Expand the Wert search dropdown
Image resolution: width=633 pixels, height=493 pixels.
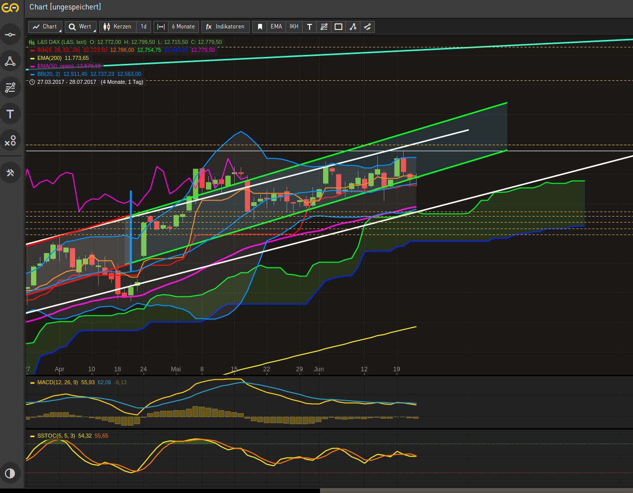80,27
